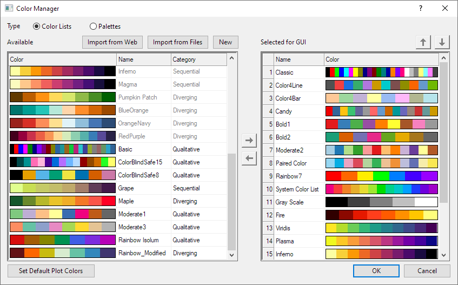Dismiss dialog with Cancel button
The height and width of the screenshot is (285, 458).
(x=427, y=271)
